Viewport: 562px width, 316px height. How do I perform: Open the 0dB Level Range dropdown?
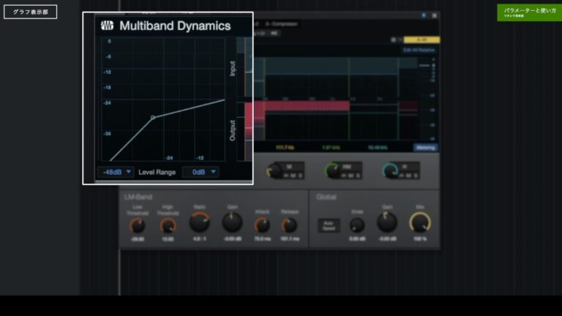tap(201, 172)
